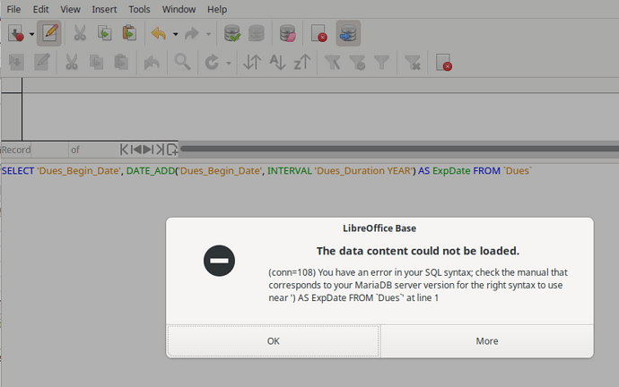This screenshot has height=387, width=619.
Task: Click the AutoFilter funnel icon
Action: [333, 63]
